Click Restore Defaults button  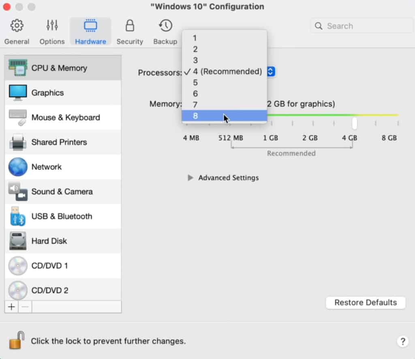pyautogui.click(x=366, y=302)
